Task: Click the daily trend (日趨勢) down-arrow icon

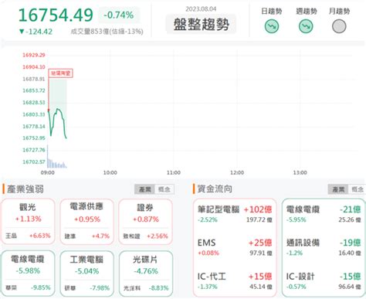Action: [x=272, y=26]
